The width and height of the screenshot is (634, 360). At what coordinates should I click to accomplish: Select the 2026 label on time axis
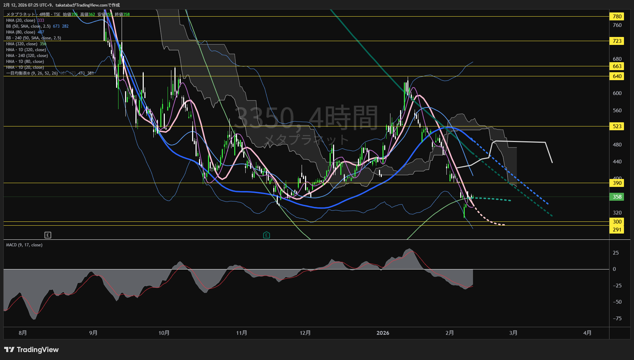[x=382, y=333]
